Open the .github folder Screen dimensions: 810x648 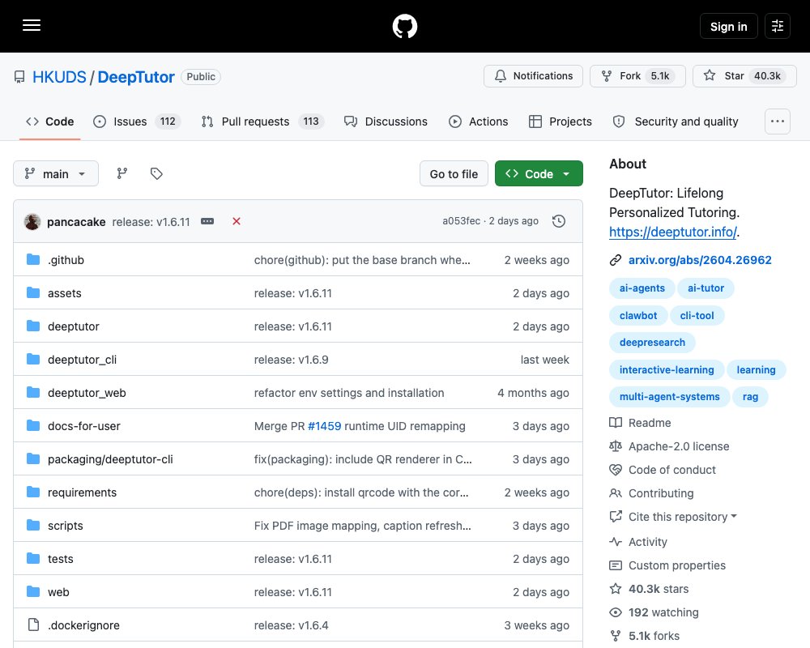(x=66, y=260)
